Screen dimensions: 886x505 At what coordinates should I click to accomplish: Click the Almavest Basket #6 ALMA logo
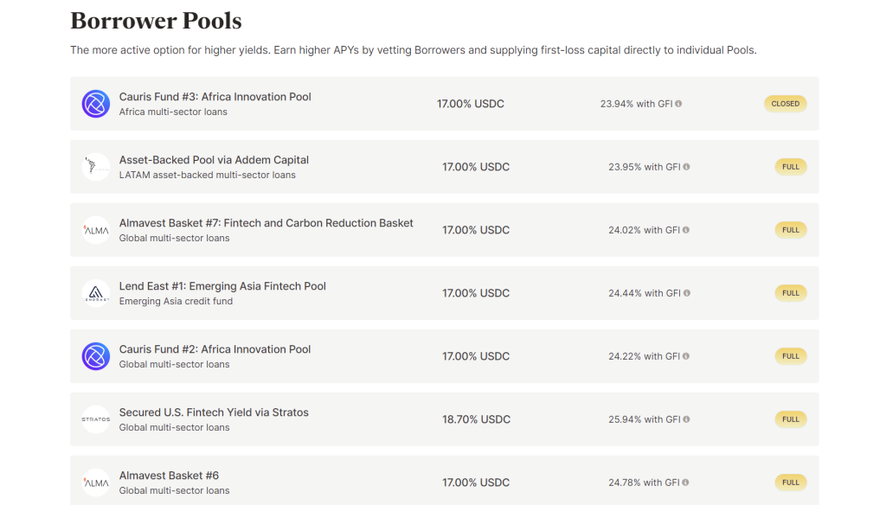96,483
